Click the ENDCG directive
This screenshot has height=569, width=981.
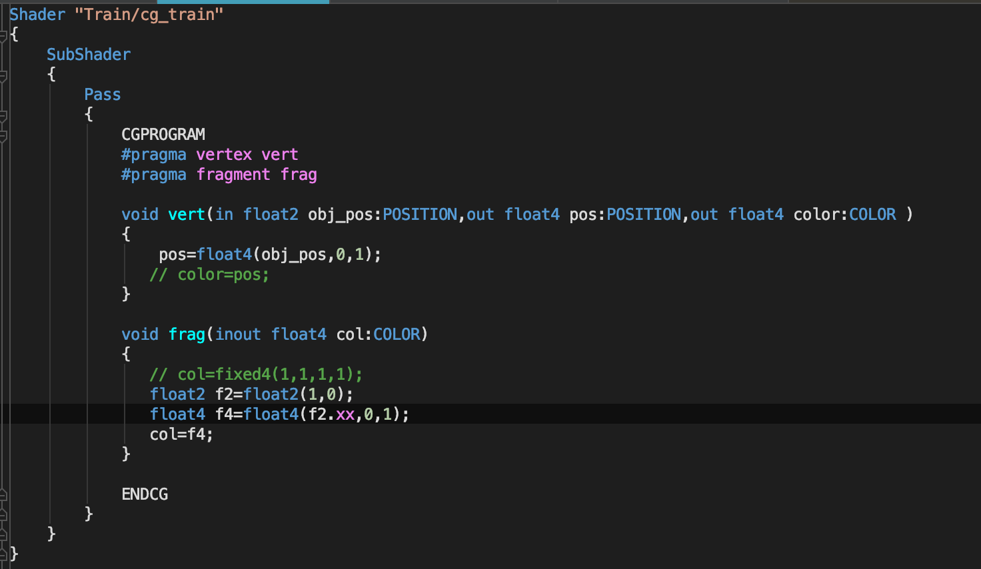[145, 494]
